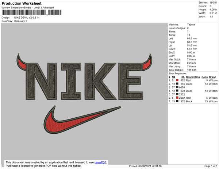This screenshot has height=169, width=219.
Task: Click the novaPDF hyperlink
Action: coord(100,162)
